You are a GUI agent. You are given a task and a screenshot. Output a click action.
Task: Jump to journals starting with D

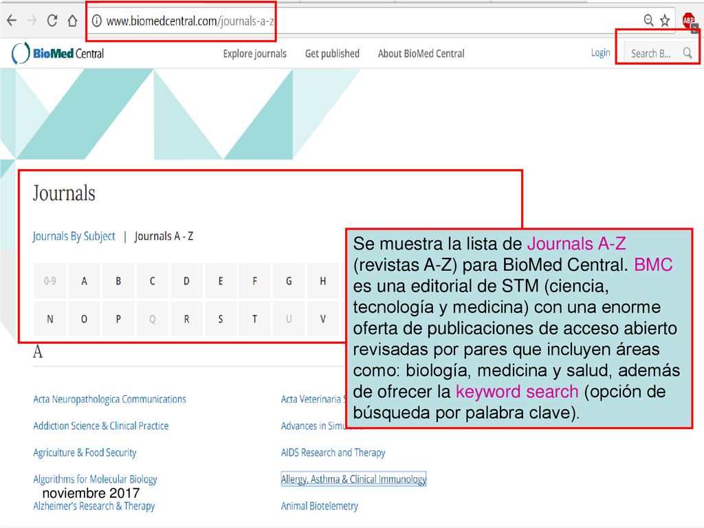click(186, 281)
